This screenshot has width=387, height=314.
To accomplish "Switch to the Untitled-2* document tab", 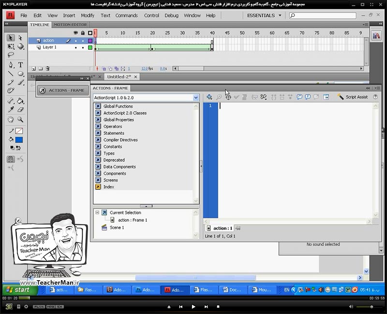I will 119,77.
